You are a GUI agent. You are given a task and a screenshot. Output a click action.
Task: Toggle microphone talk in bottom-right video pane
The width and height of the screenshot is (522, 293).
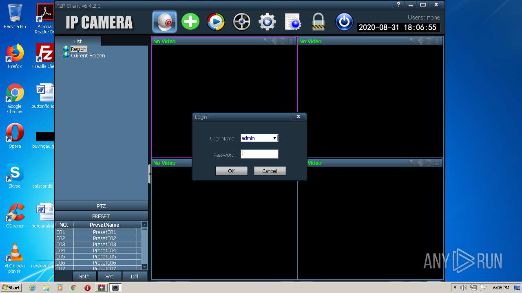(412, 162)
